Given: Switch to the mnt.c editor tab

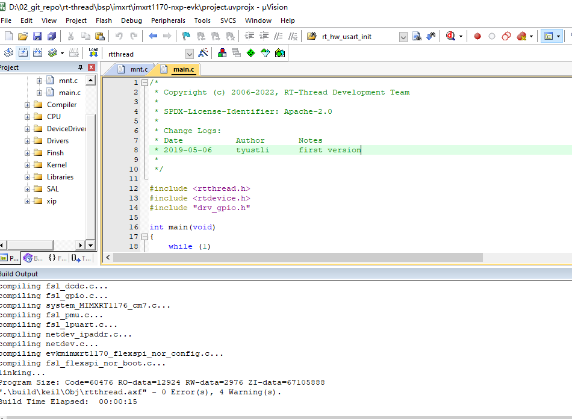Looking at the screenshot, I should [x=138, y=69].
